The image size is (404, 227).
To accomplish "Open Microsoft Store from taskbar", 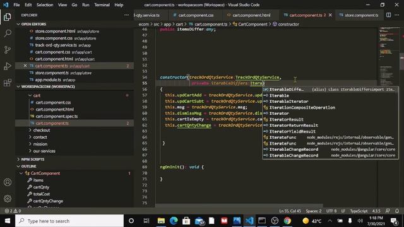I will click(186, 221).
